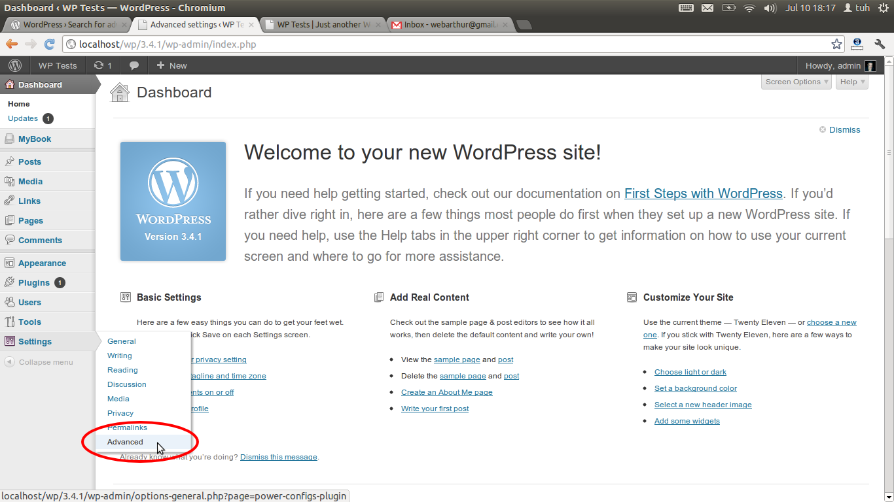Click the Dismiss circle-x icon
894x502 pixels.
click(x=823, y=129)
